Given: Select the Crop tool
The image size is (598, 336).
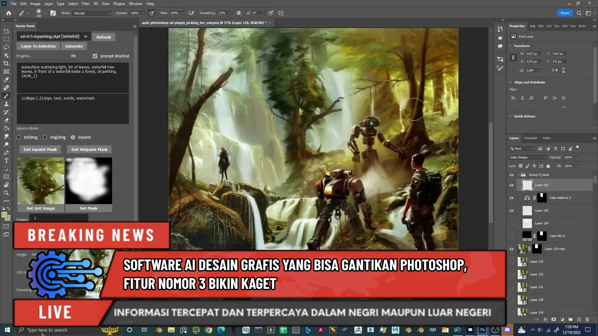Looking at the screenshot, I should point(7,63).
